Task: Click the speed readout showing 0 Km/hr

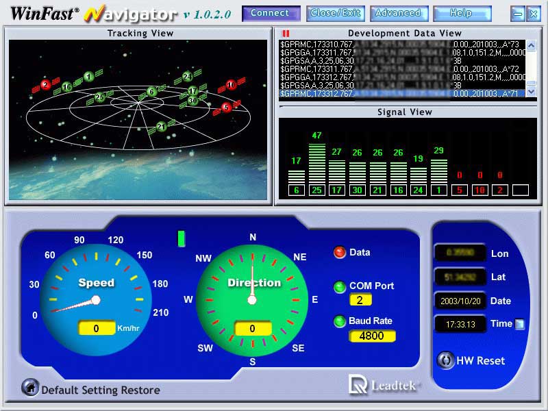Action: (x=97, y=328)
